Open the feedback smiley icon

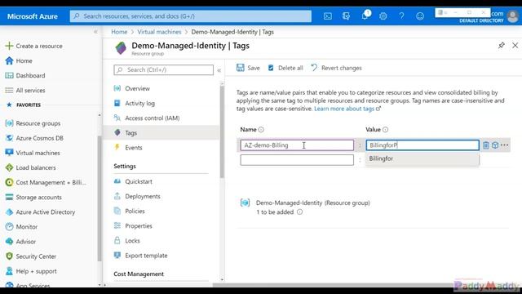[420, 16]
